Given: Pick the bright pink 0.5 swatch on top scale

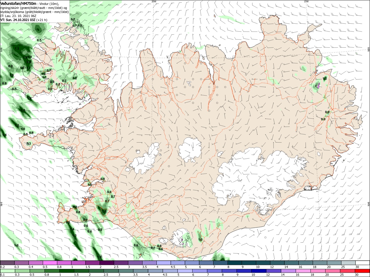Looking at the screenshot, I should [50, 263].
